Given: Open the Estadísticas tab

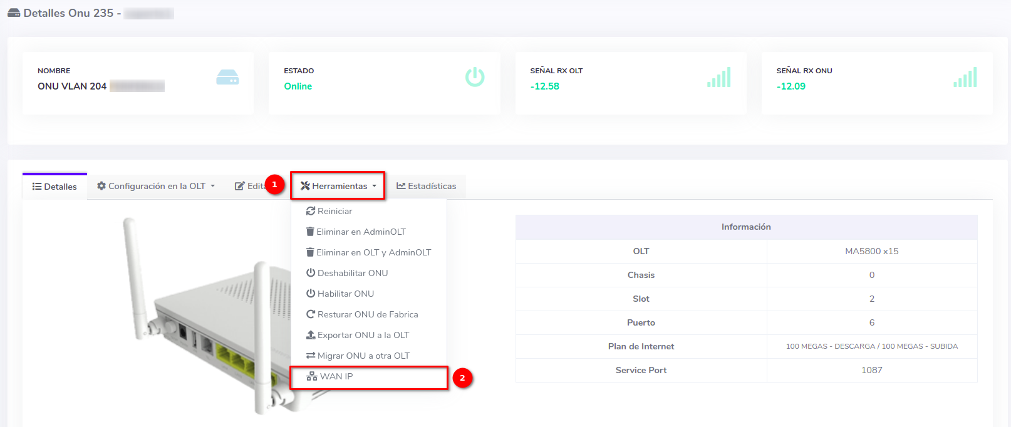Looking at the screenshot, I should pyautogui.click(x=426, y=186).
